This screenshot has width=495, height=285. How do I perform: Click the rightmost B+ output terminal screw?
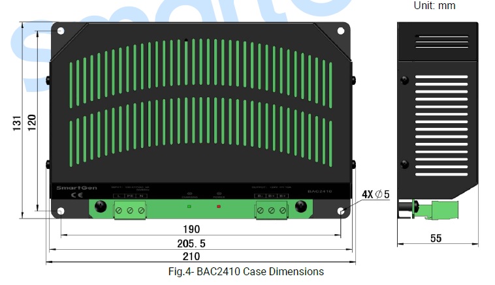pos(282,210)
